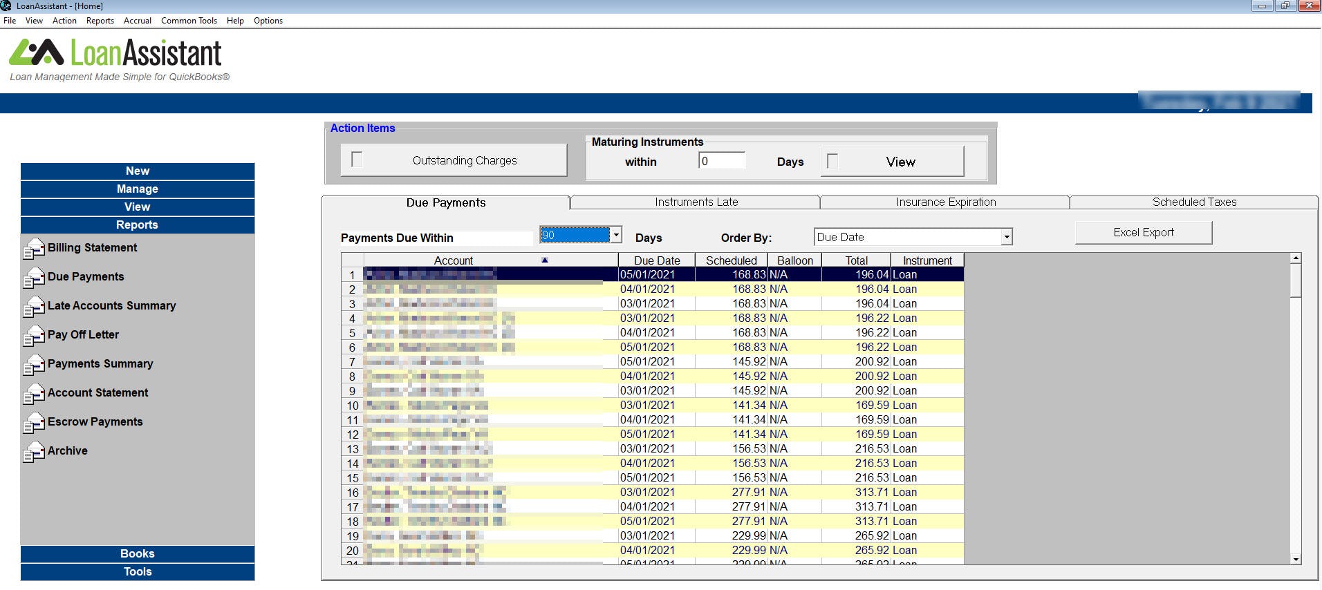Expand the Payments Due Within days dropdown
The width and height of the screenshot is (1322, 590).
(615, 235)
